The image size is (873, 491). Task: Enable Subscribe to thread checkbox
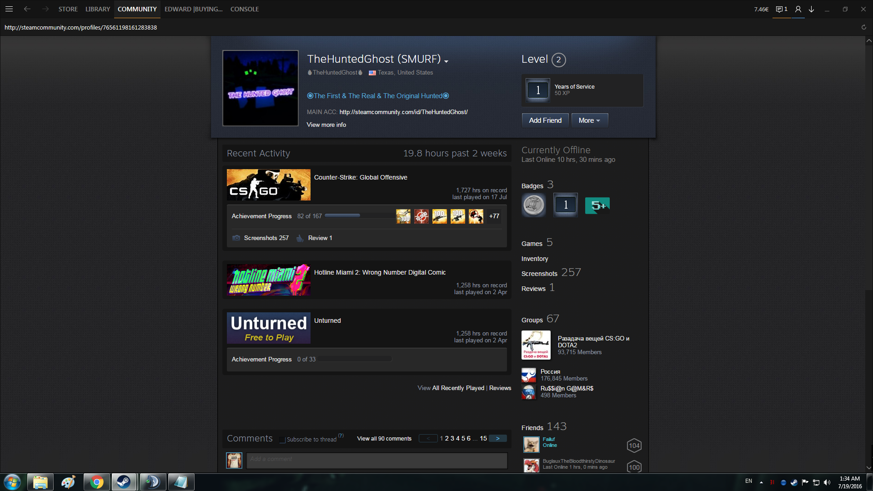[282, 440]
